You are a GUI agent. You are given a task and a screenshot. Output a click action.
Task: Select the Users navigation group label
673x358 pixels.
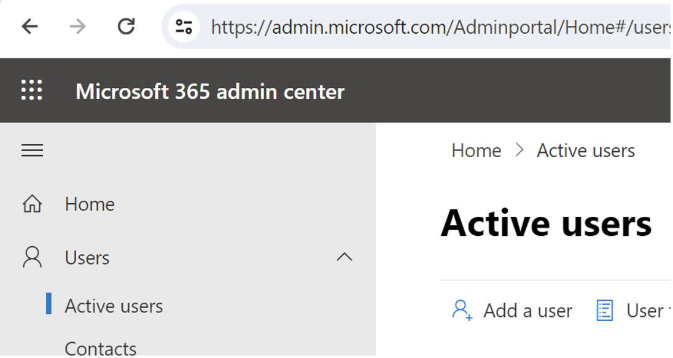pyautogui.click(x=87, y=258)
